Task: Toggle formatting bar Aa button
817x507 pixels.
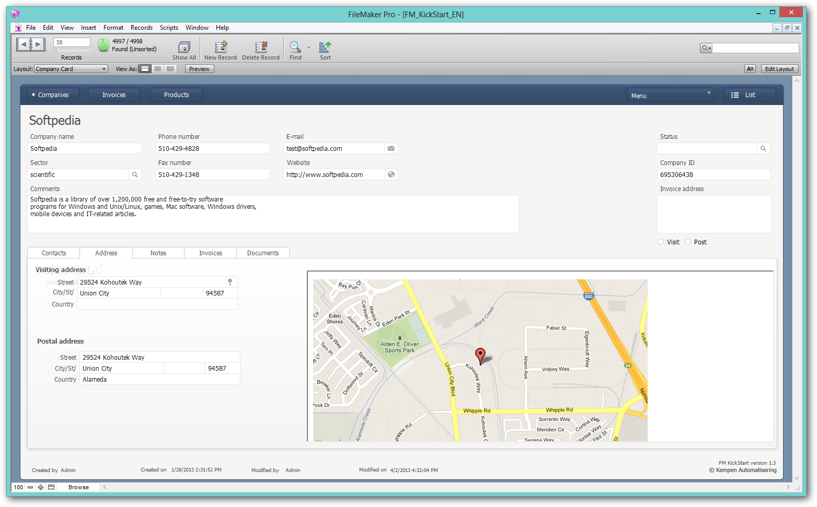Action: click(750, 69)
